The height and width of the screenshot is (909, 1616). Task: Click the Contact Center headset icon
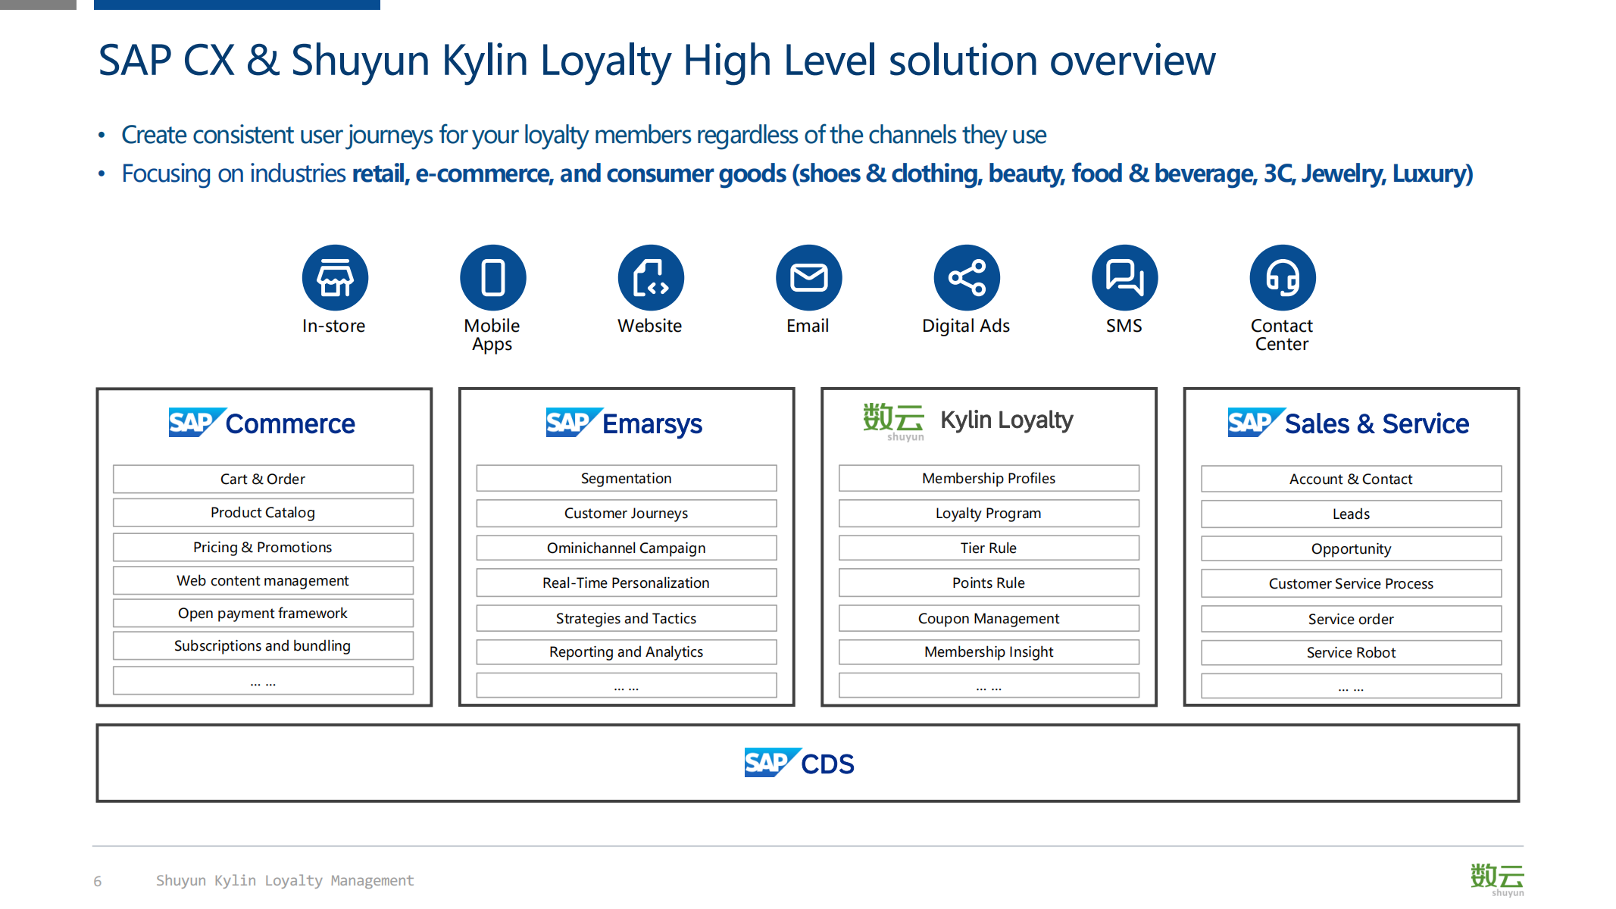[x=1283, y=277]
